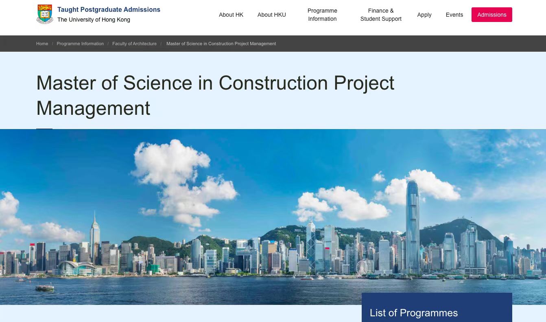Click the Programme Information breadcrumb link

click(x=80, y=44)
